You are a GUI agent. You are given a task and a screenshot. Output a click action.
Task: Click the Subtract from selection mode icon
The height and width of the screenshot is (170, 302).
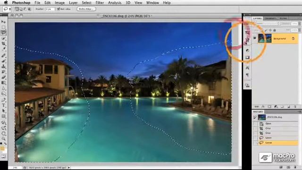pos(25,9)
